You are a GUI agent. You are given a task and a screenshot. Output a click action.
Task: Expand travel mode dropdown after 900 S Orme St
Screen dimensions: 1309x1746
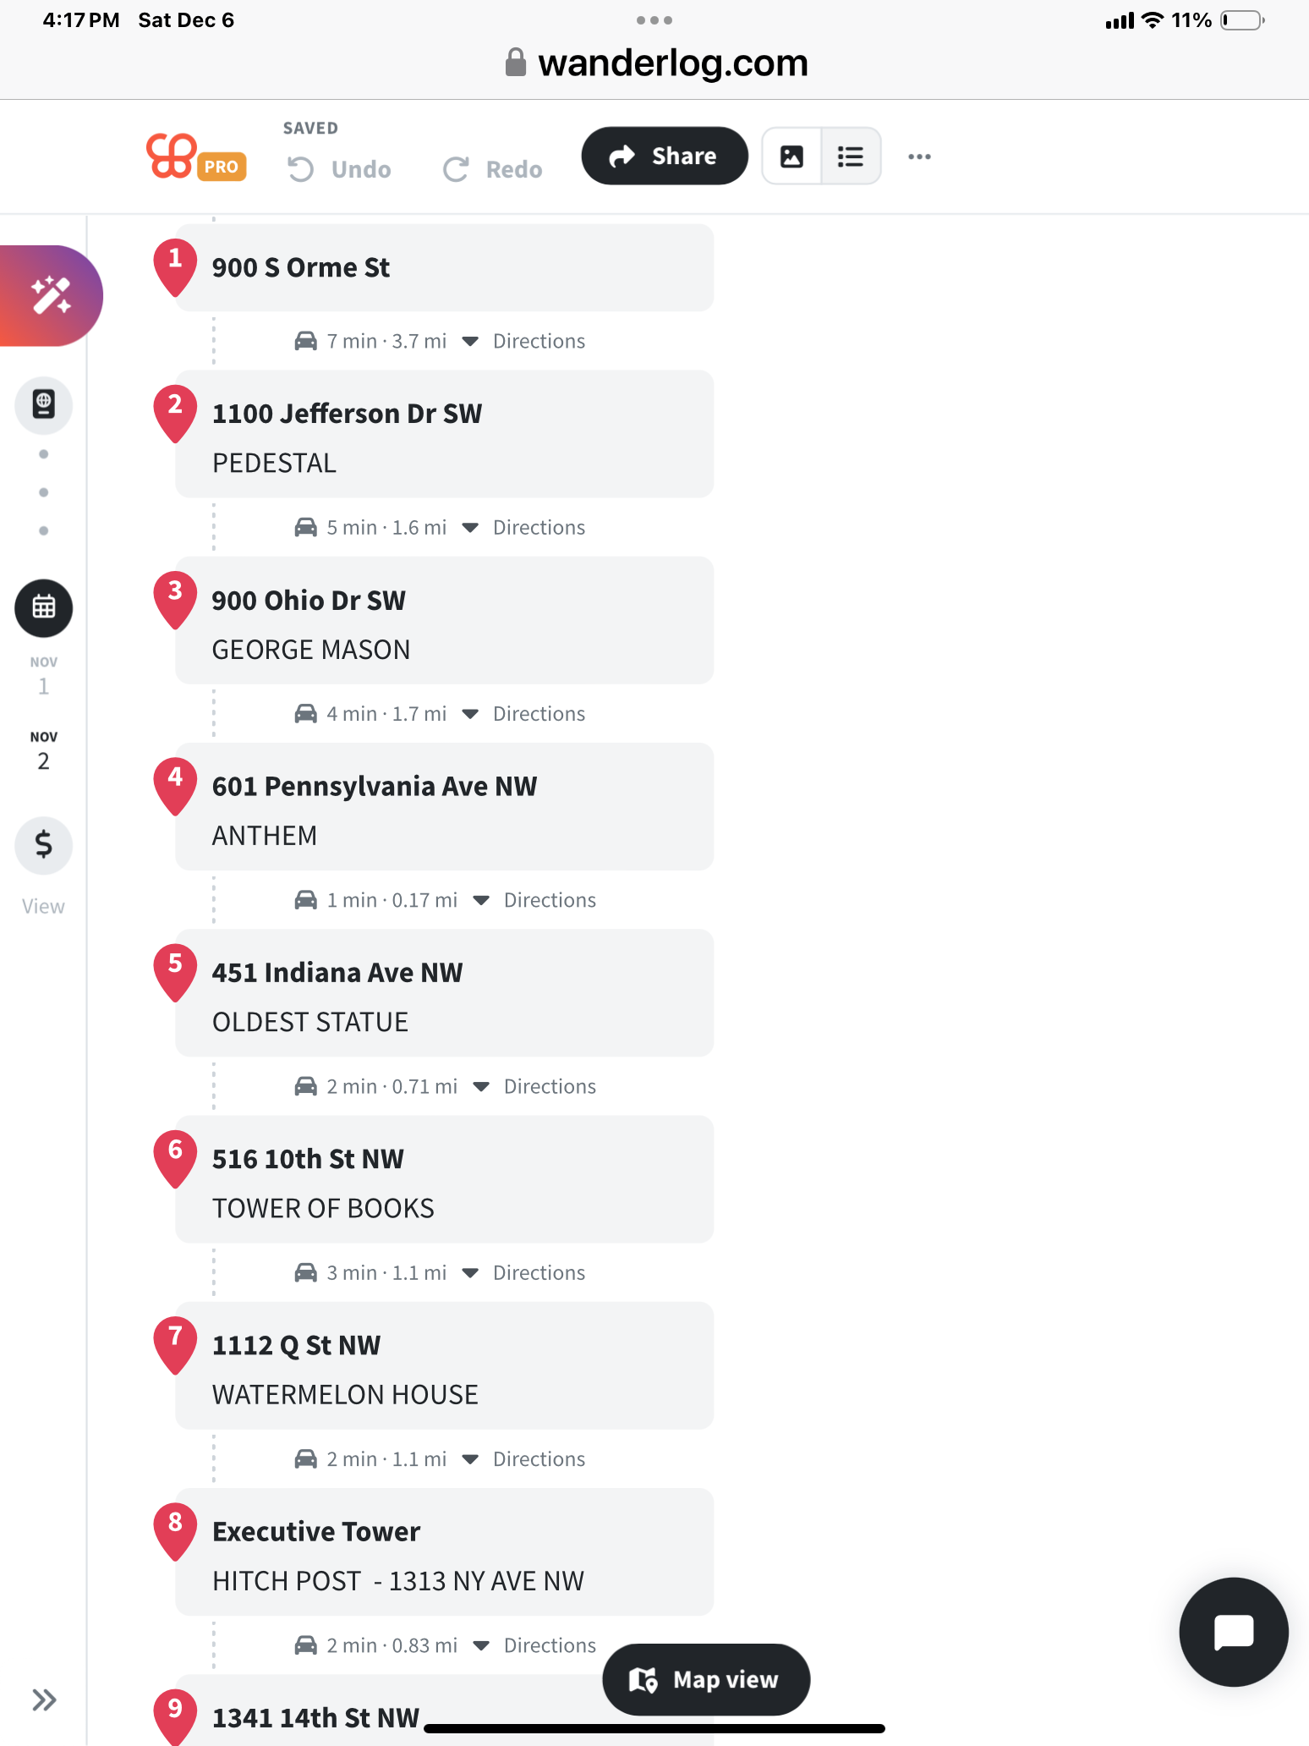(470, 341)
